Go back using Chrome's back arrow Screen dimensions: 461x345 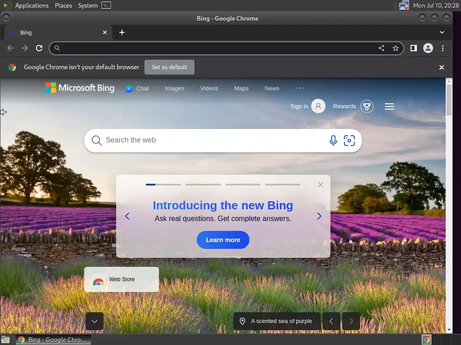pyautogui.click(x=10, y=48)
